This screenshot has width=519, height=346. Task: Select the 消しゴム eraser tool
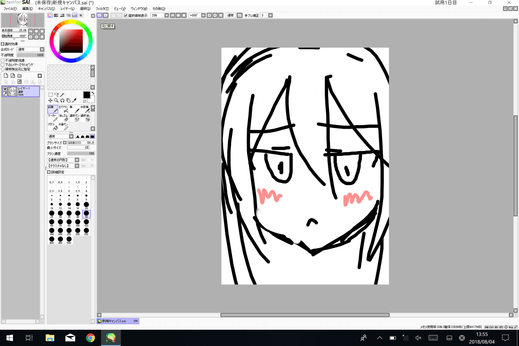point(64,118)
